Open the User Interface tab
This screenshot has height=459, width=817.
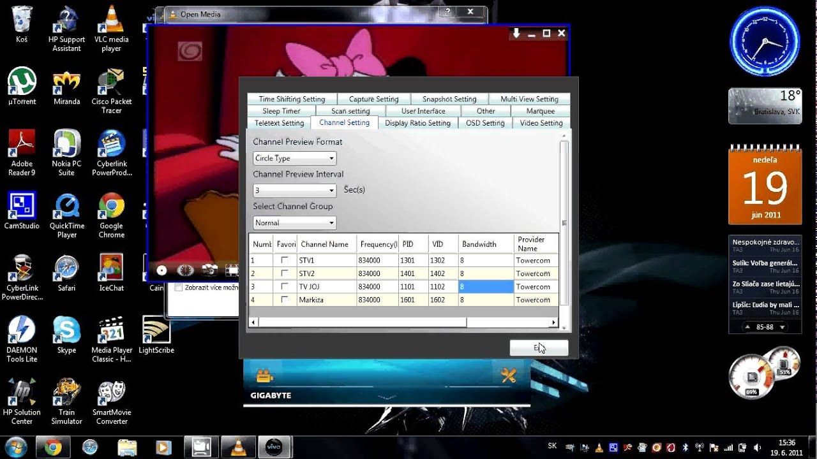(423, 111)
